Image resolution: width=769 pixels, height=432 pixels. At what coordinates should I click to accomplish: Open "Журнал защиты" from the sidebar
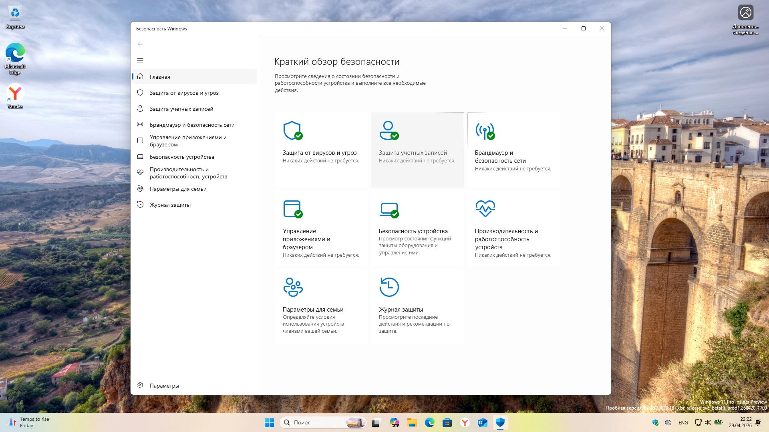pos(170,205)
